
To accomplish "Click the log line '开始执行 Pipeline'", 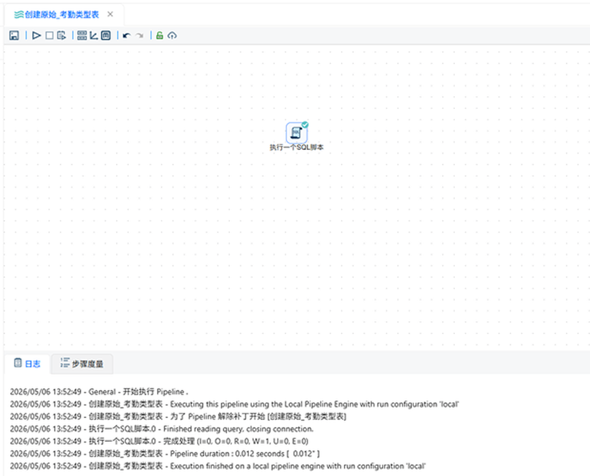I will (99, 391).
